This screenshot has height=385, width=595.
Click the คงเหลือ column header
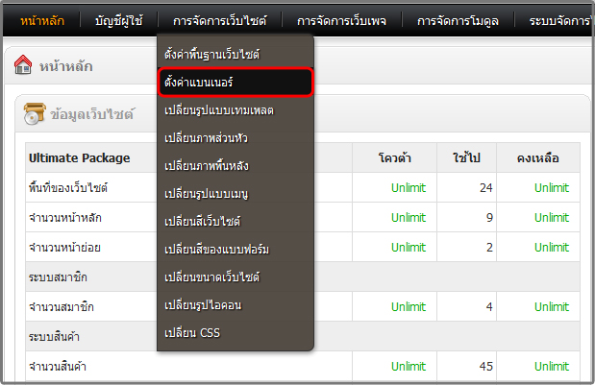(537, 157)
